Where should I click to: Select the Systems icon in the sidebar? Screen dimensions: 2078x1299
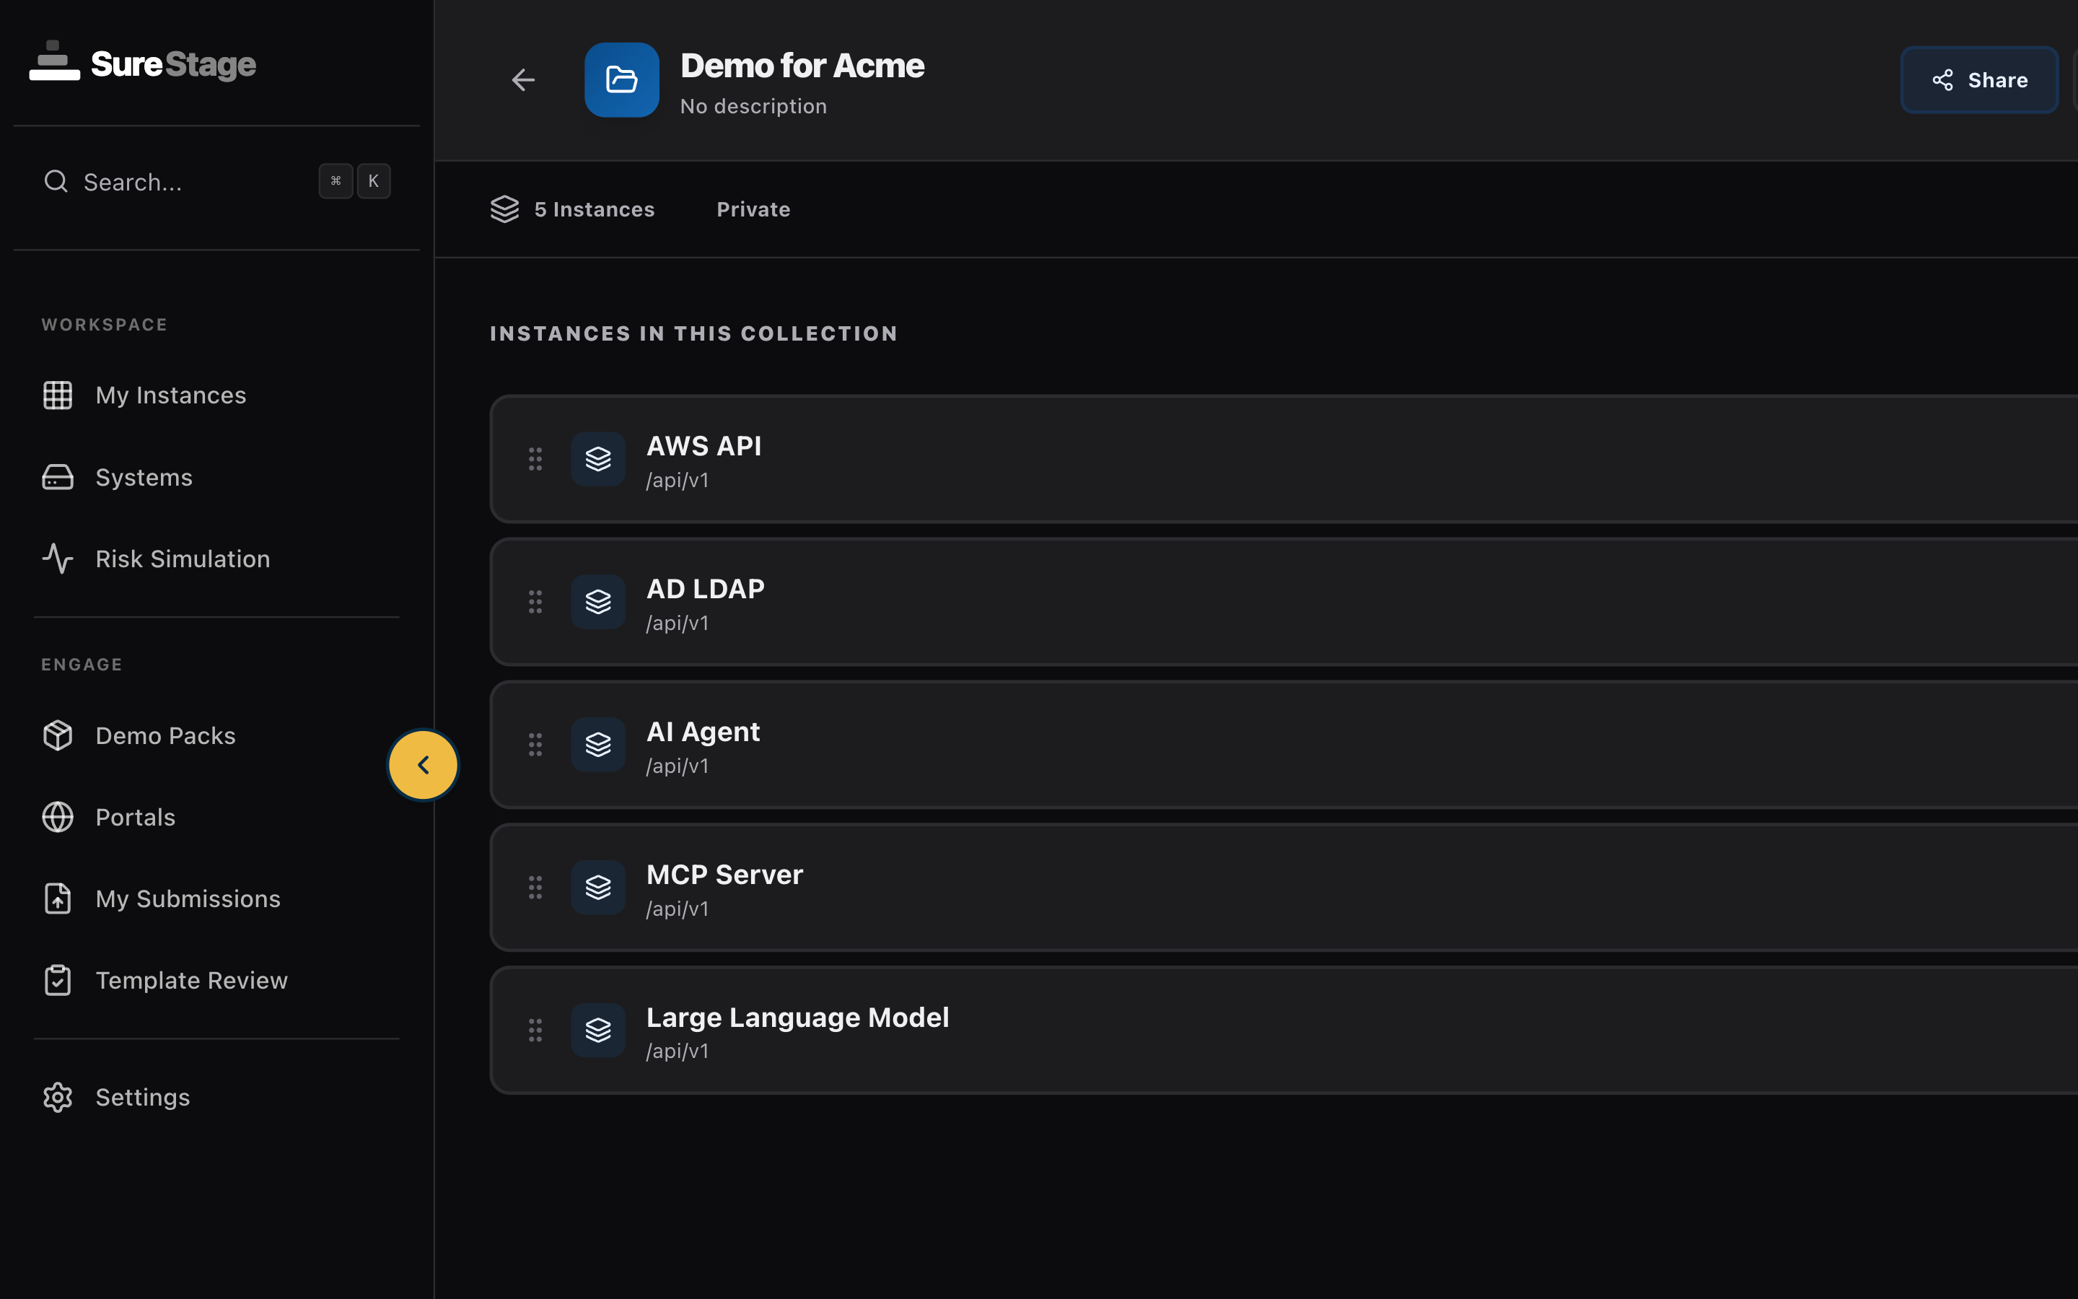pyautogui.click(x=57, y=477)
